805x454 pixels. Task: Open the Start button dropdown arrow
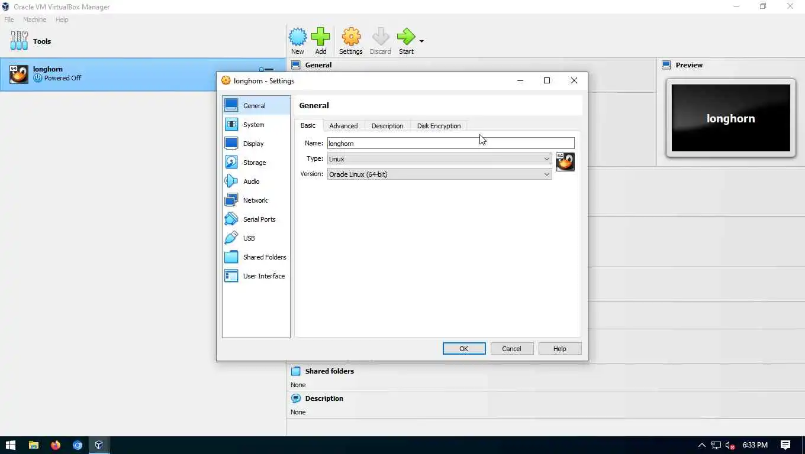(421, 41)
